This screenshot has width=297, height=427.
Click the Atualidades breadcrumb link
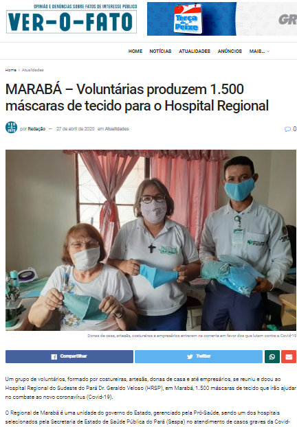pyautogui.click(x=33, y=70)
